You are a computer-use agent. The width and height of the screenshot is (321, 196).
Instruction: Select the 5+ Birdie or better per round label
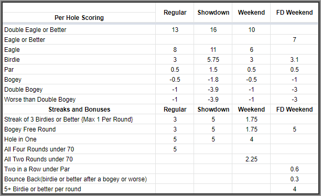coord(42,189)
